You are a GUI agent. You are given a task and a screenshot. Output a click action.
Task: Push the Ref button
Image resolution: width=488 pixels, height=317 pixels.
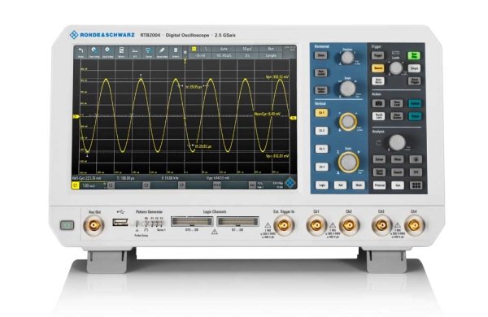[340, 185]
